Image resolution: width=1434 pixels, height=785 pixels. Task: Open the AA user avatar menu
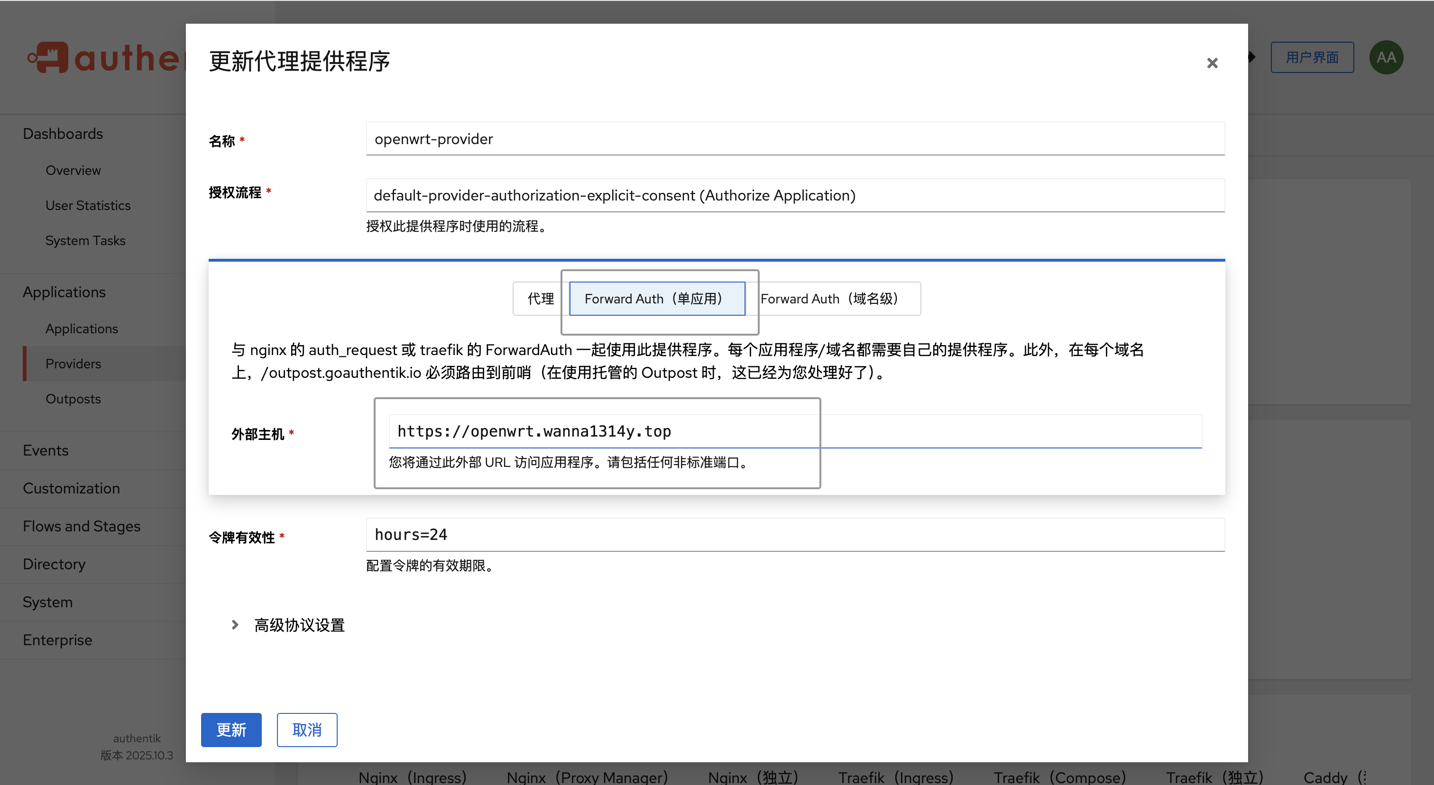tap(1386, 57)
